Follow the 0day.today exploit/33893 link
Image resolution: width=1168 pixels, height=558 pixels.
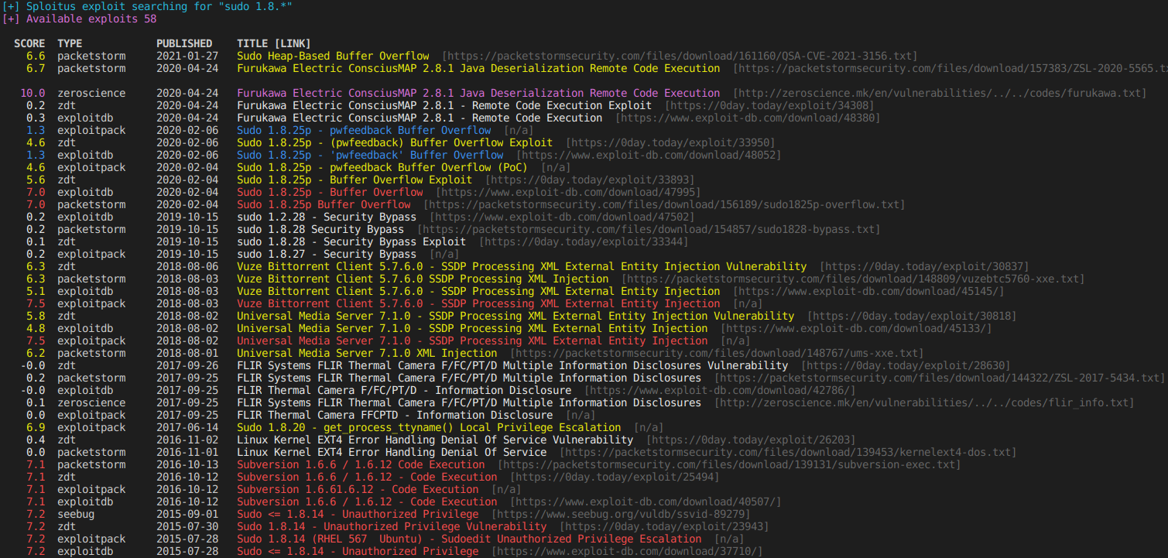click(590, 180)
